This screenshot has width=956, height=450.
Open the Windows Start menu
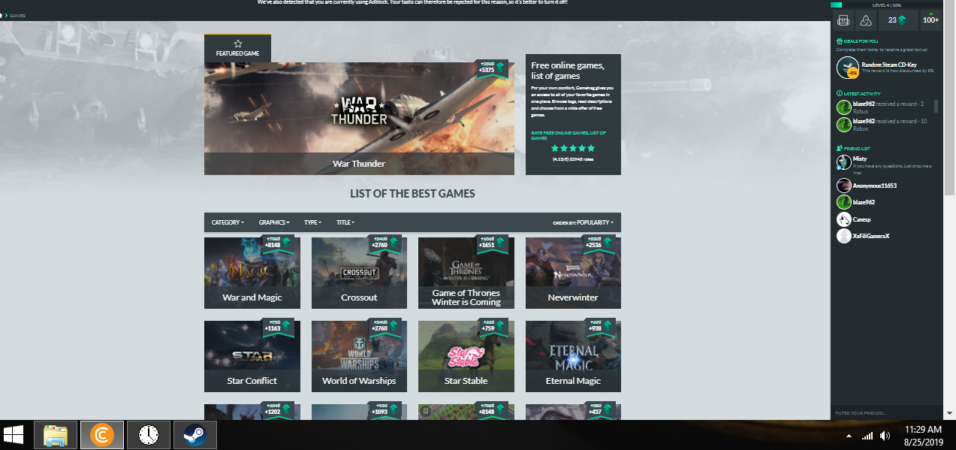click(x=14, y=435)
